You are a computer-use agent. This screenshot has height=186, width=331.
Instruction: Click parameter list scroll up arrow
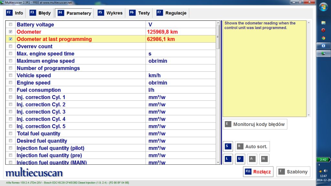[x=218, y=23]
